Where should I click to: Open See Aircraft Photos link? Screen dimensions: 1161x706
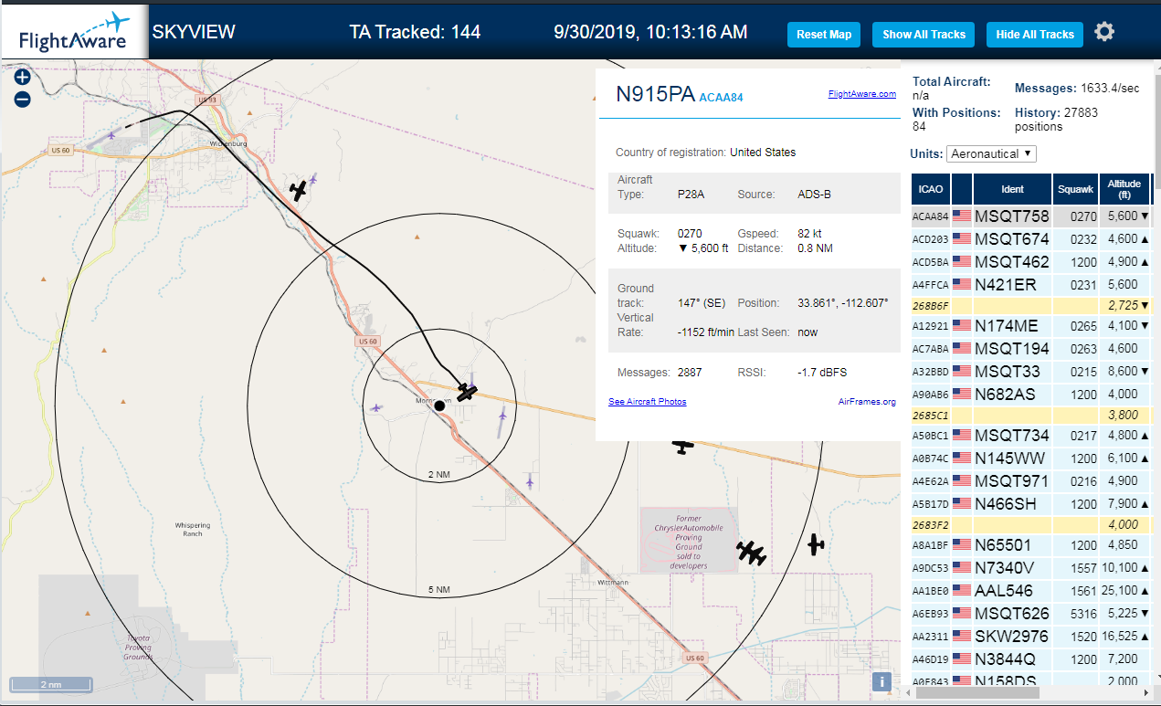point(648,402)
